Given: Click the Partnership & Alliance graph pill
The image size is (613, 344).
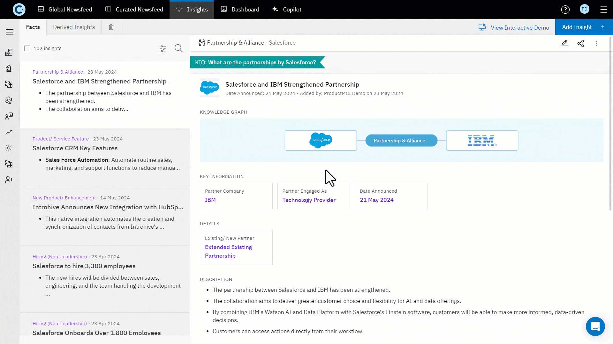Looking at the screenshot, I should [401, 140].
